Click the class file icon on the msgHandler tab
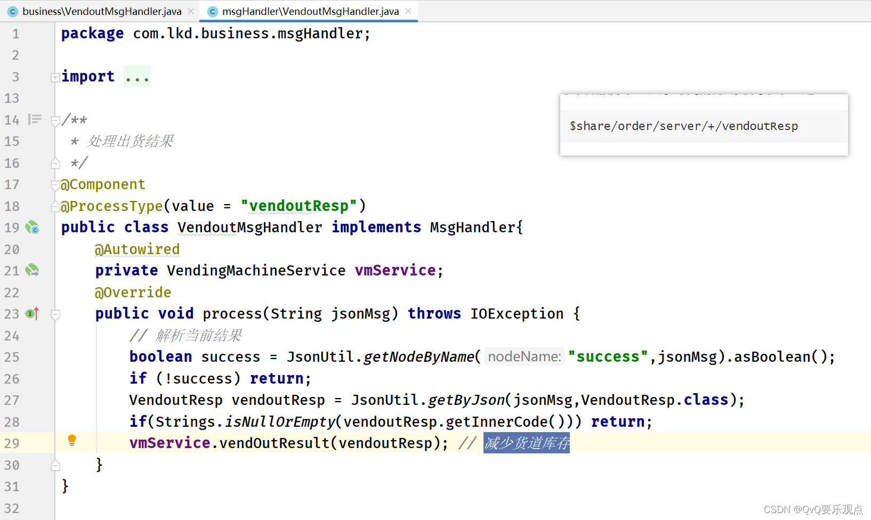 tap(212, 12)
